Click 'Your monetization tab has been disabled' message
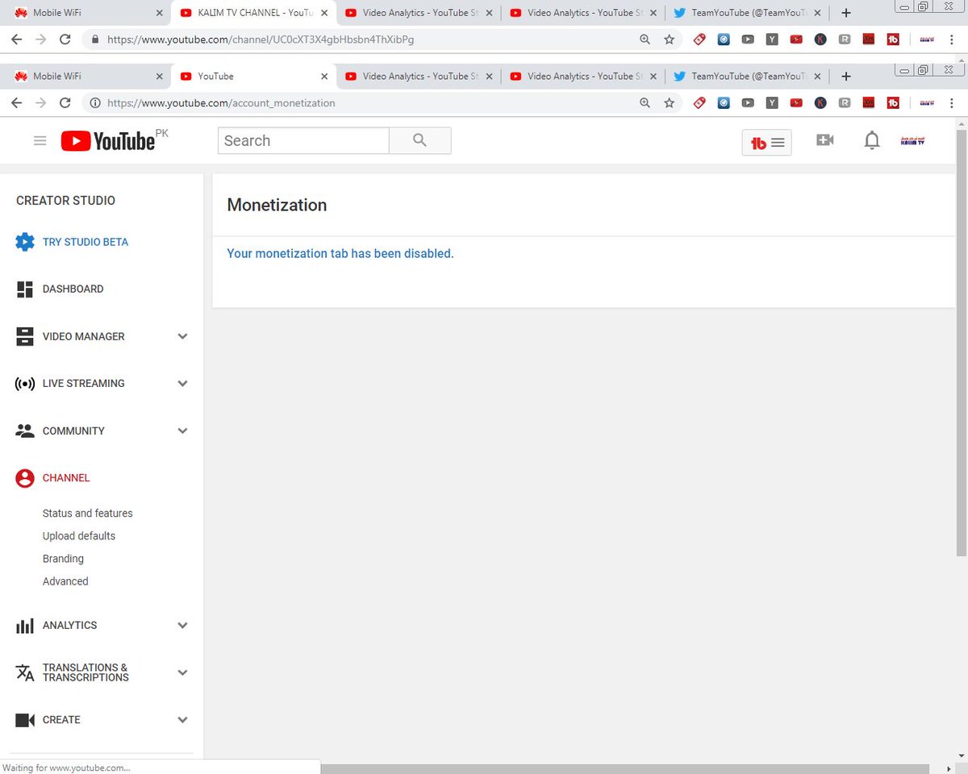Viewport: 968px width, 774px height. pyautogui.click(x=340, y=253)
